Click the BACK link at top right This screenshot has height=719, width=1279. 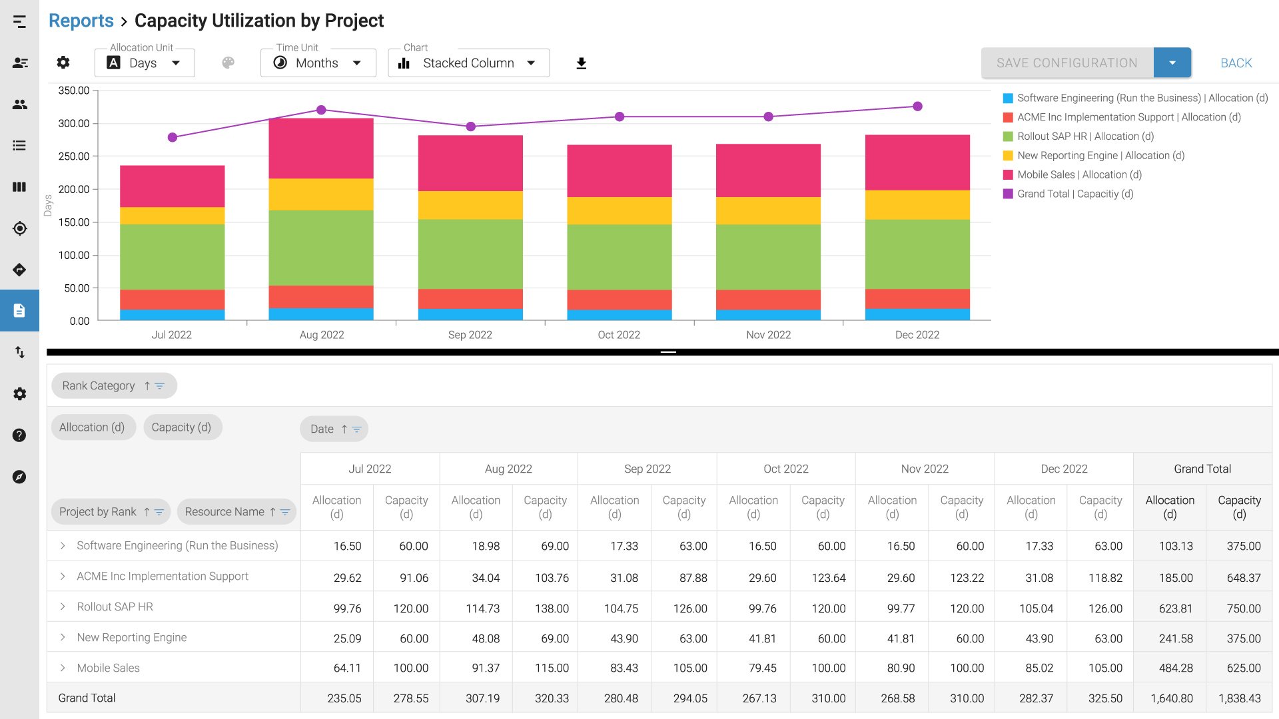click(x=1236, y=62)
